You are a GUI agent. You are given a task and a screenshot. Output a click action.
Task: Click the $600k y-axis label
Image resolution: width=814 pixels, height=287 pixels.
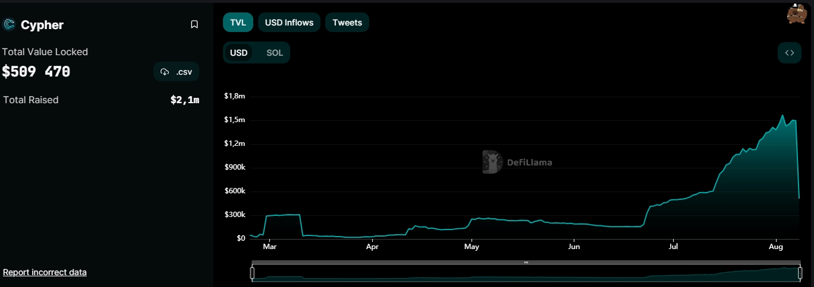tap(234, 191)
